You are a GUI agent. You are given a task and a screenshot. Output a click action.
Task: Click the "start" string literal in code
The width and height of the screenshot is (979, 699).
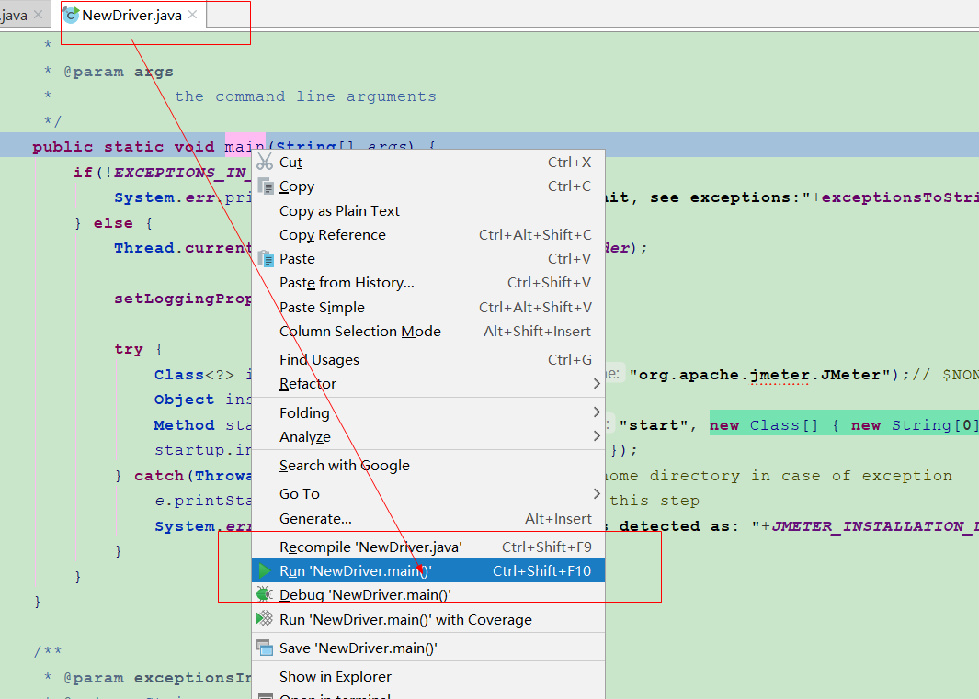click(653, 425)
